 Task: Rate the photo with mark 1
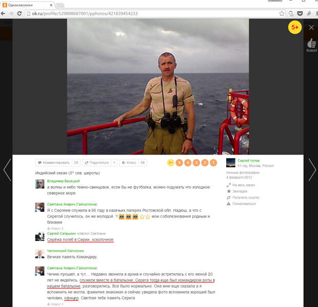click(x=213, y=163)
